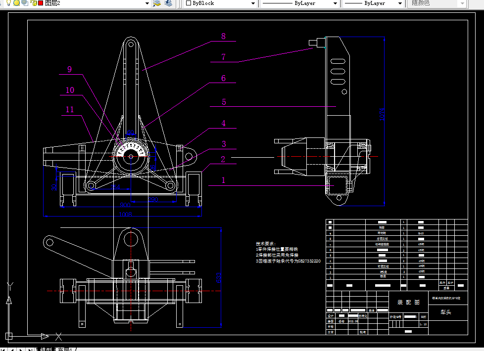Select part balloon number 1
Viewport: 484px width, 351px height.
(224, 180)
